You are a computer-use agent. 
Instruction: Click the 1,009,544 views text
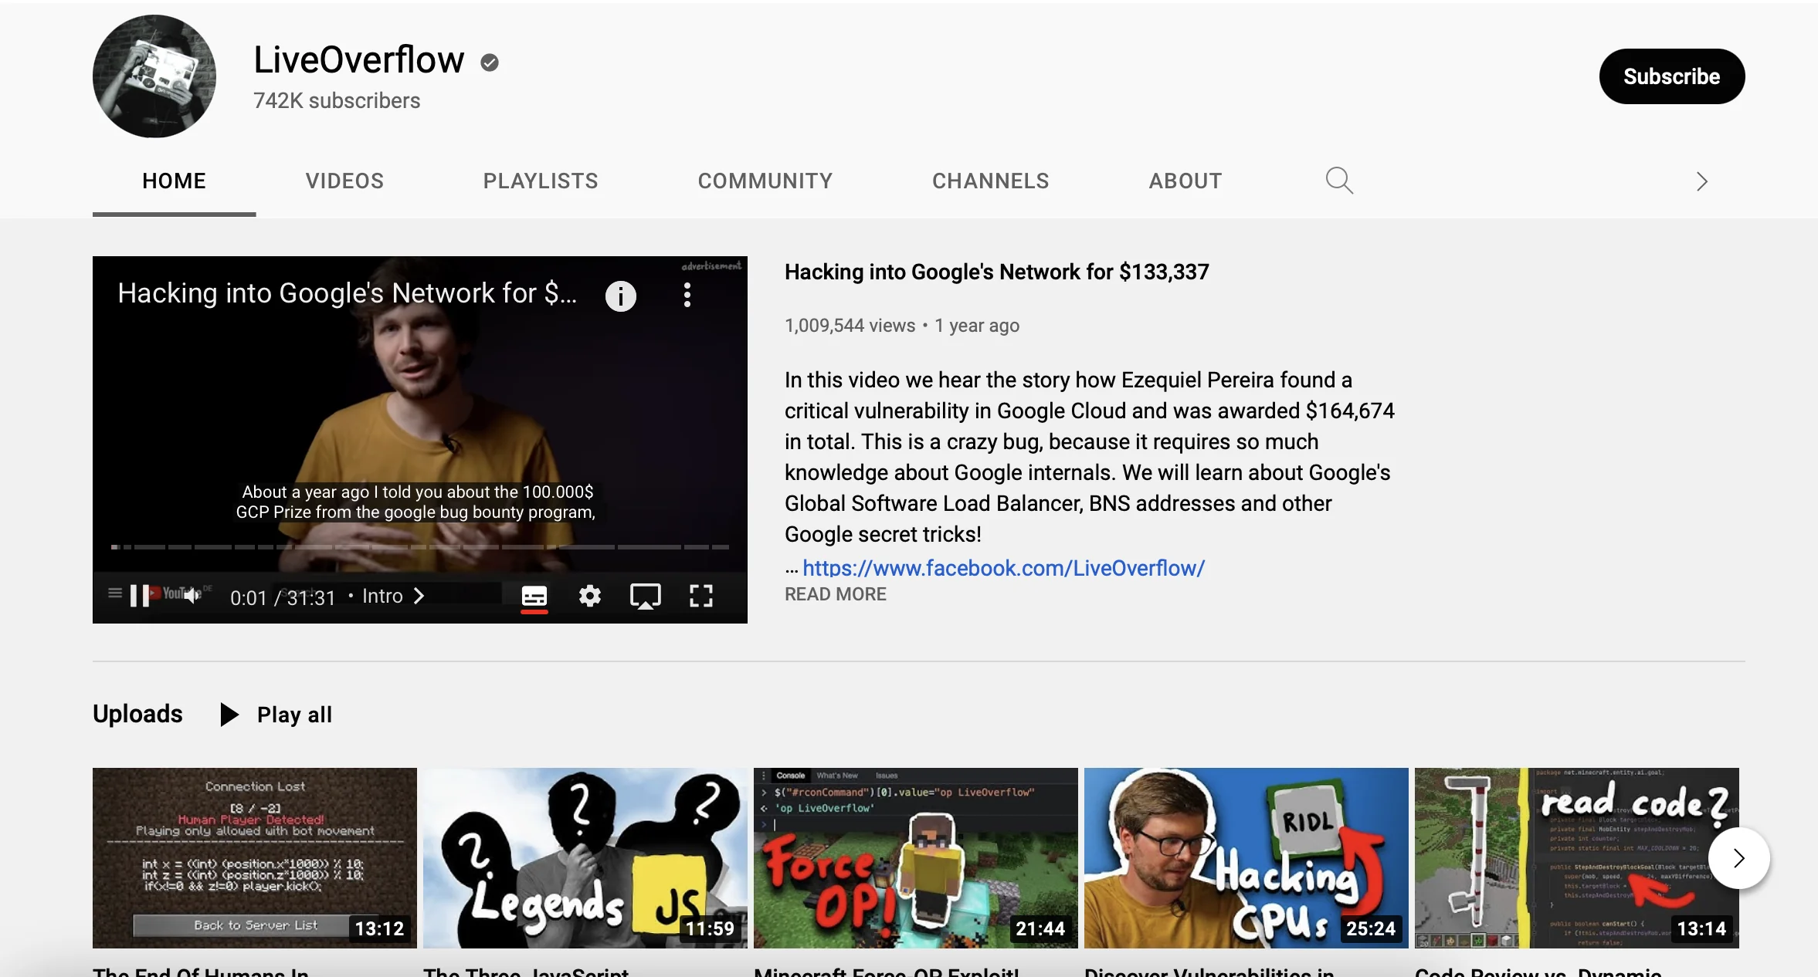(x=850, y=326)
